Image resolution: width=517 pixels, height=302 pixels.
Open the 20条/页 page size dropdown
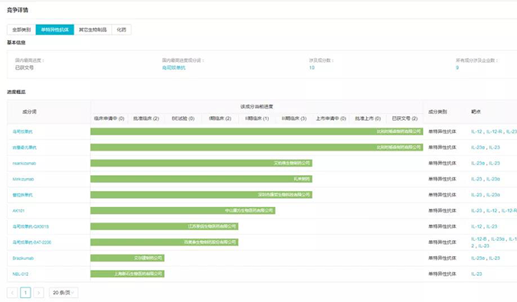[x=64, y=293]
